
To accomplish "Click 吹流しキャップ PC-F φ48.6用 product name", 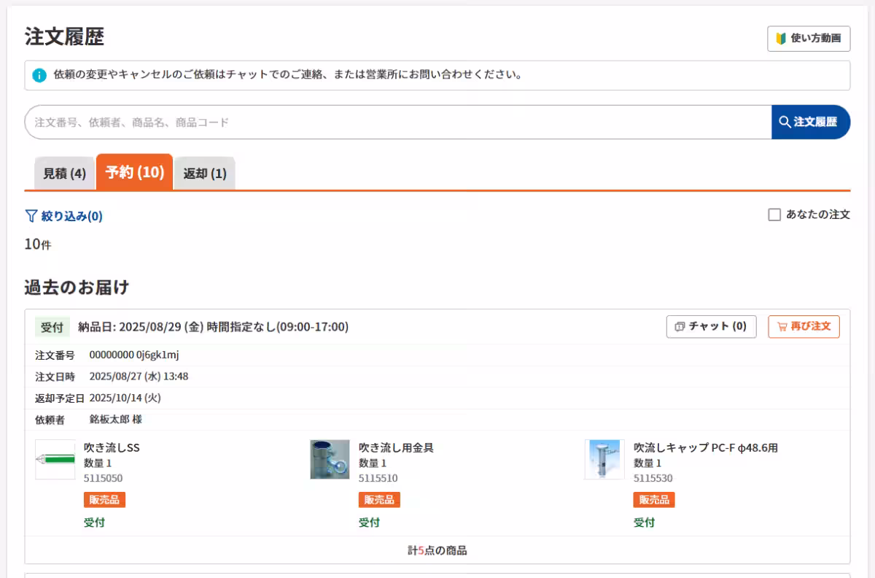I will pyautogui.click(x=705, y=447).
